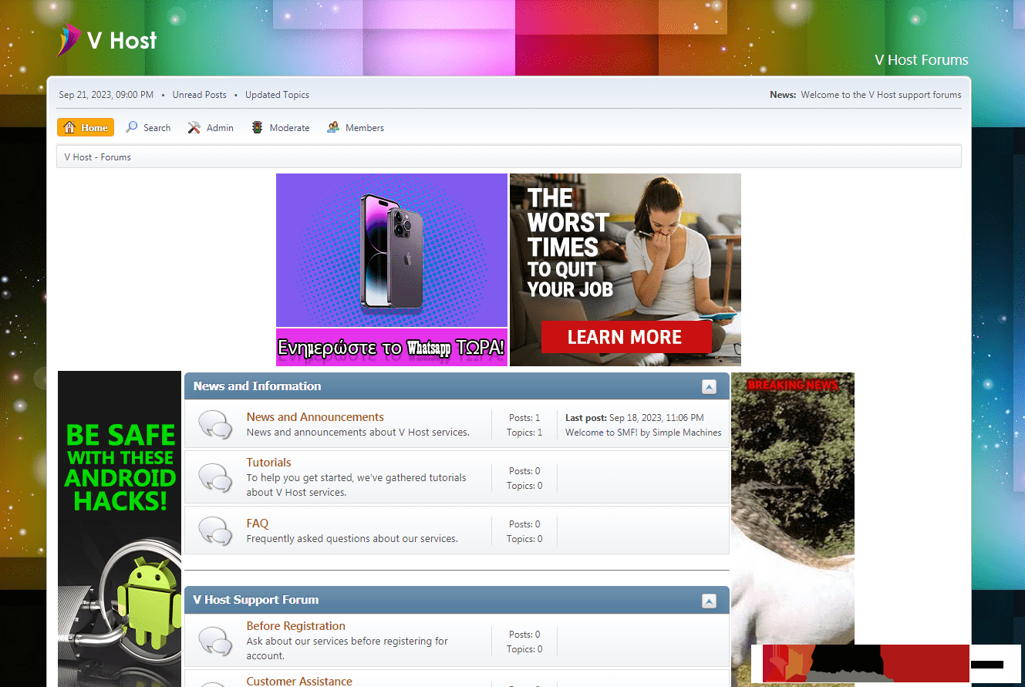Open the Unread Posts link
Image resolution: width=1025 pixels, height=687 pixels.
199,95
